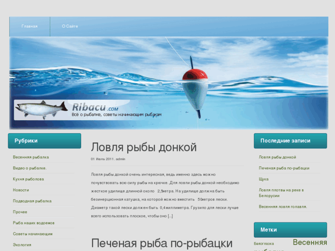Open category Новости
This screenshot has width=335, height=251.
tap(21, 190)
